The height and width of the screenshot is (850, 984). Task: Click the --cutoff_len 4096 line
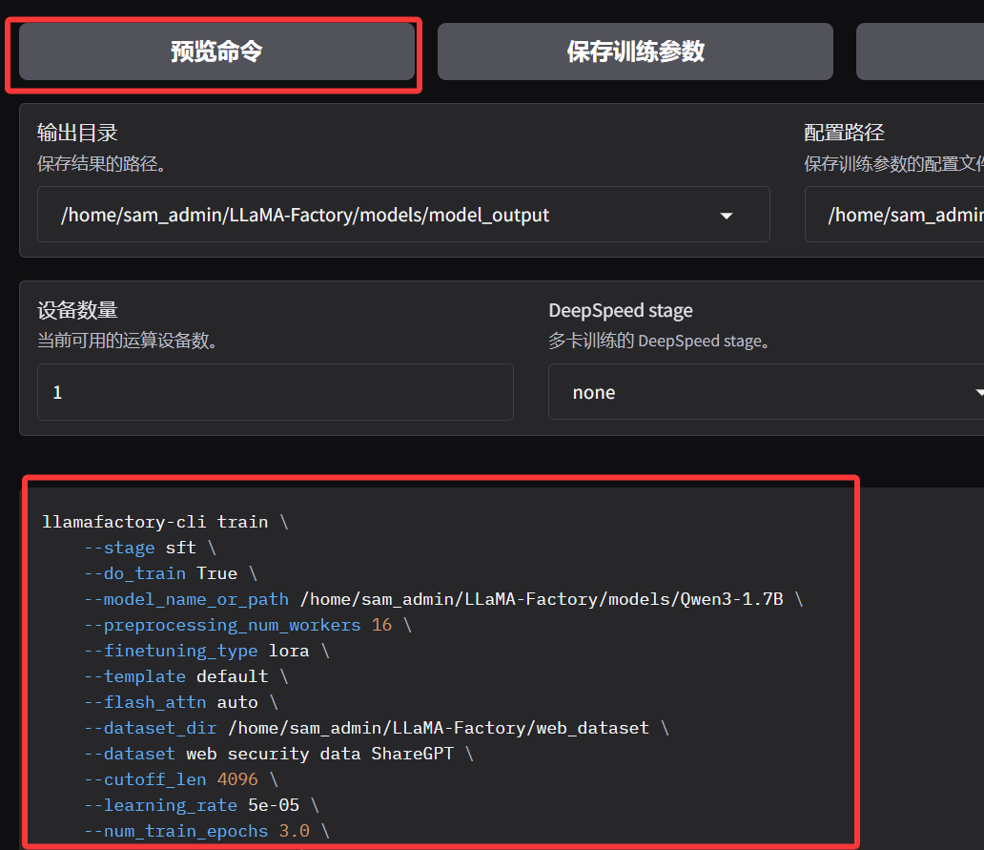[181, 779]
